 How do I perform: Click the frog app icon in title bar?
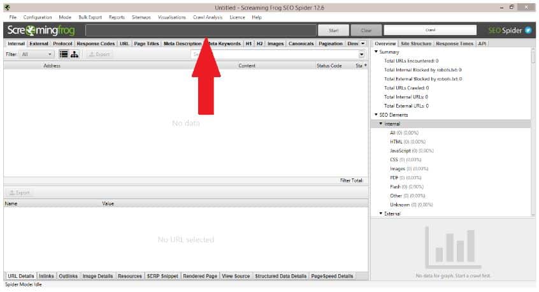(x=7, y=7)
